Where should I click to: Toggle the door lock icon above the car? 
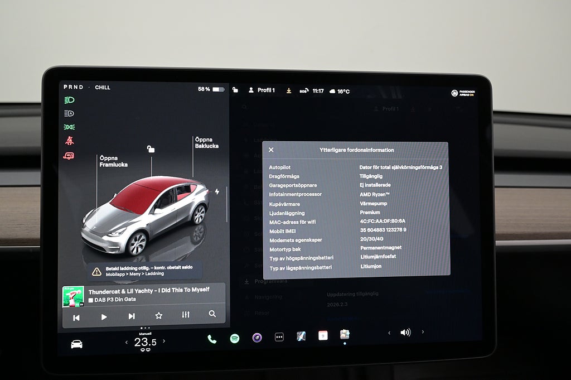click(x=151, y=149)
